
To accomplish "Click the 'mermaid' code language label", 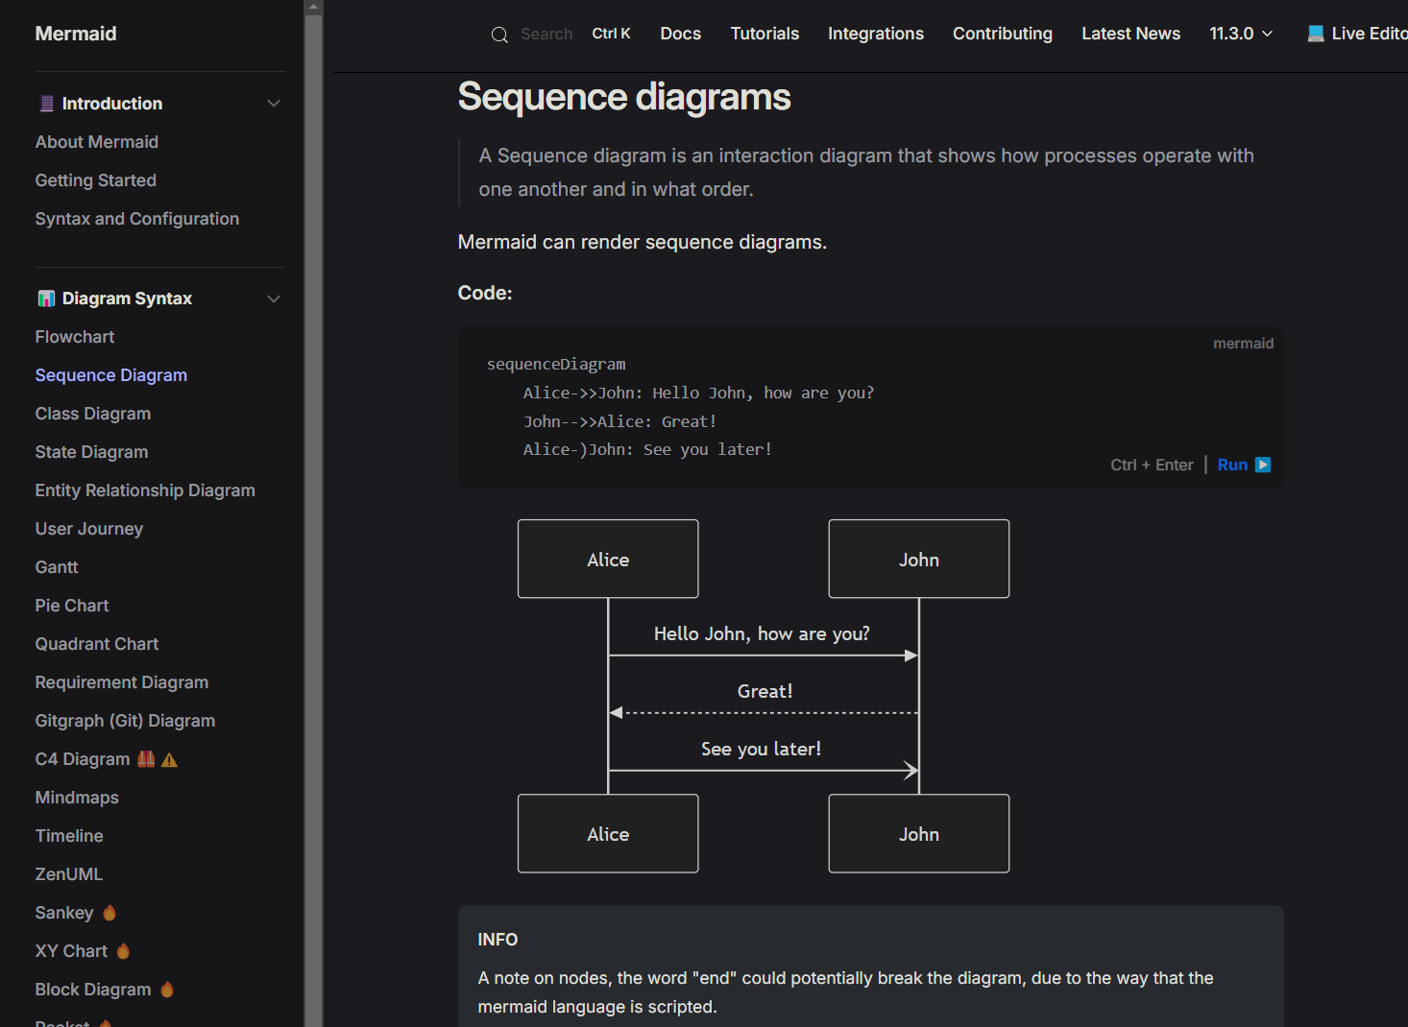I will click(1243, 344).
